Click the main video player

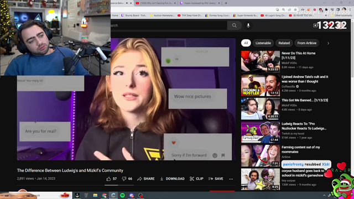click(x=126, y=99)
